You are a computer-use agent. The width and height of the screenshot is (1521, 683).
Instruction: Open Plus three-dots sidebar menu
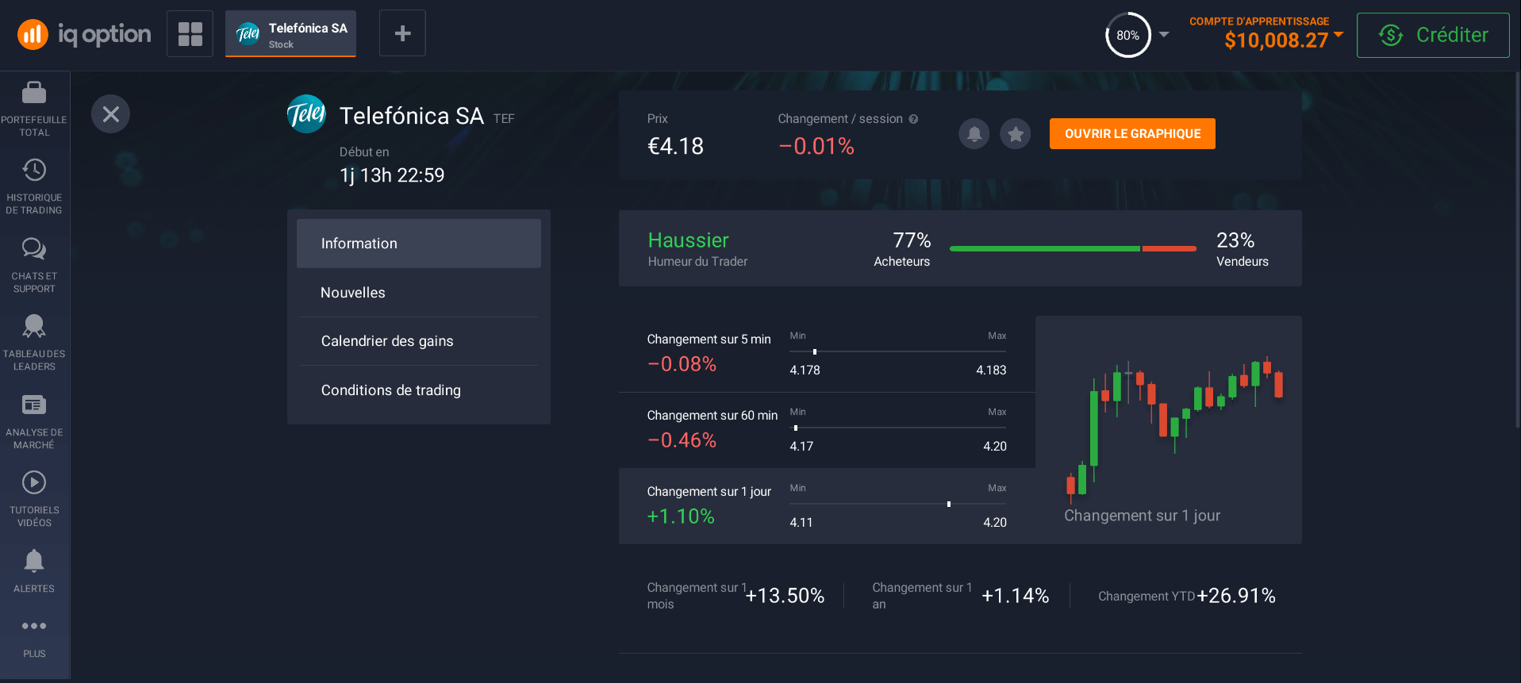click(34, 638)
